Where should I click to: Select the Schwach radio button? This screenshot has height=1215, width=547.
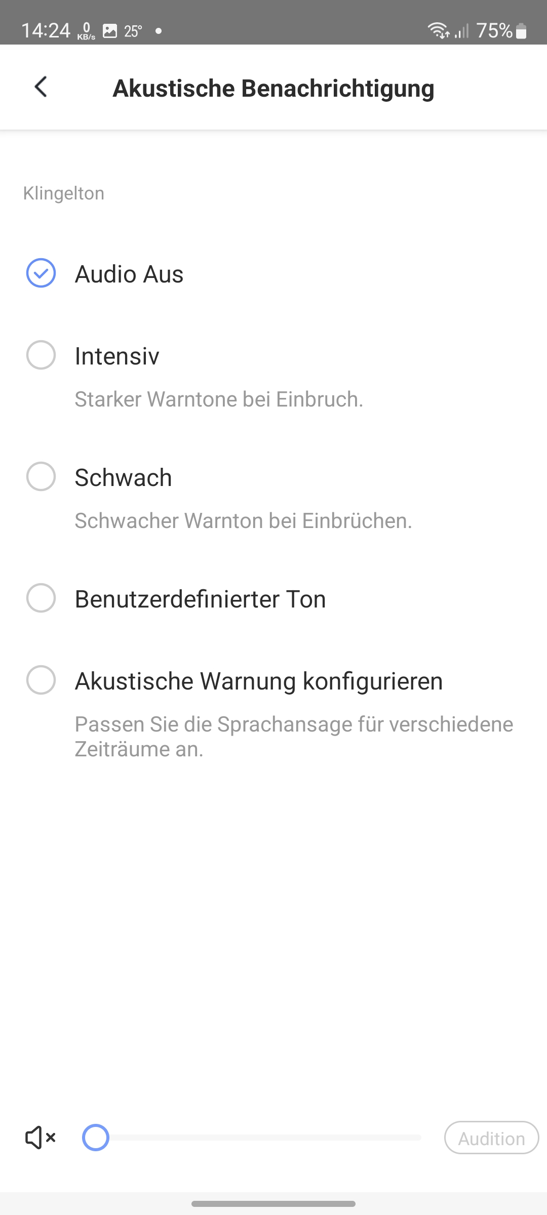tap(41, 476)
